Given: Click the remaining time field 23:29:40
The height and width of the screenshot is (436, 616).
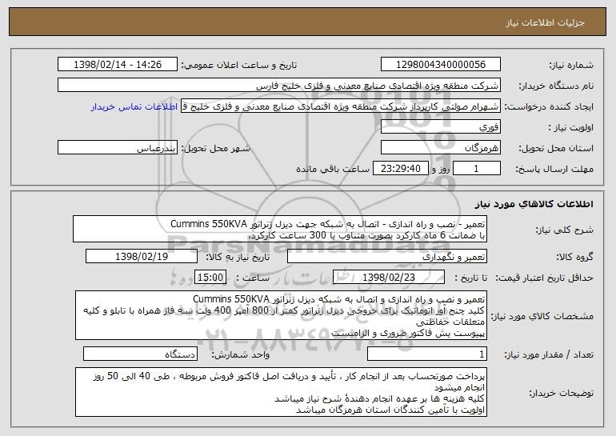Looking at the screenshot, I should pyautogui.click(x=400, y=169).
